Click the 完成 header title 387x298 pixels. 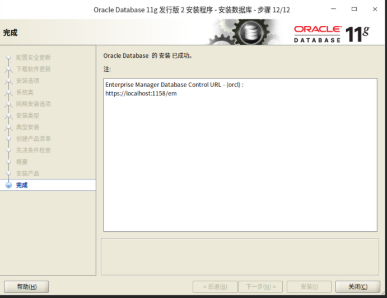point(10,33)
